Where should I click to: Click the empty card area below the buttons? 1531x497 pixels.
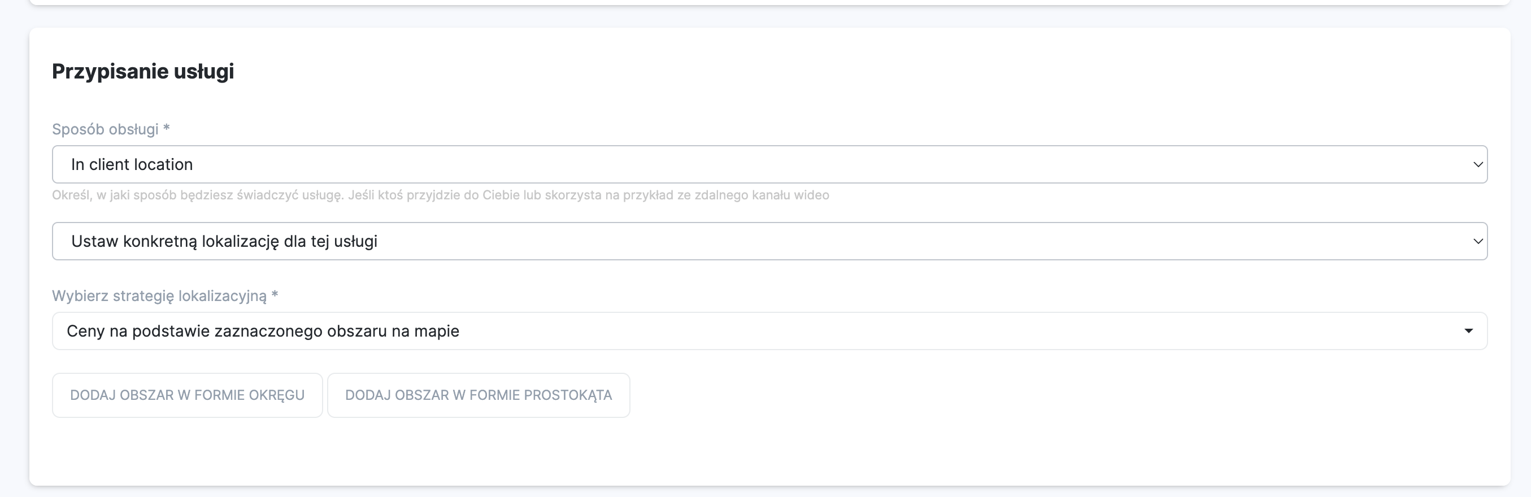pos(769,452)
